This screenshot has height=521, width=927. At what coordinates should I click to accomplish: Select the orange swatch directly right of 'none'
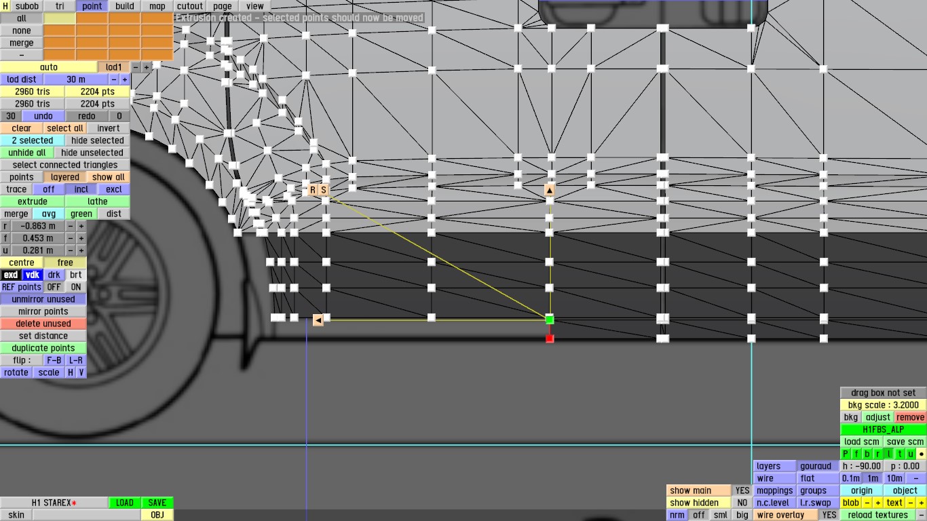point(60,31)
